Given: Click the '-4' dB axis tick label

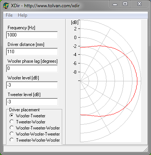Looking at the screenshot, I should [75, 55].
